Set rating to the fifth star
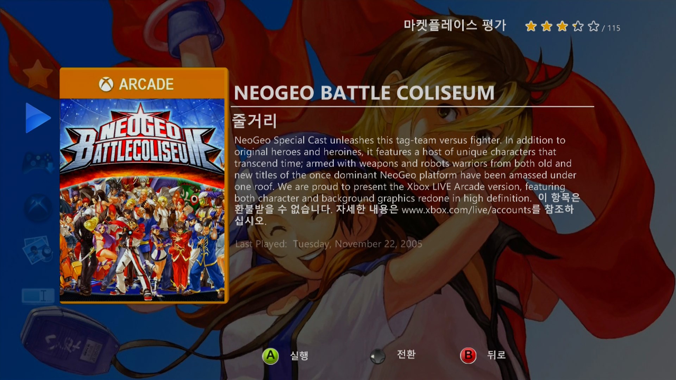Image resolution: width=676 pixels, height=380 pixels. click(x=594, y=26)
